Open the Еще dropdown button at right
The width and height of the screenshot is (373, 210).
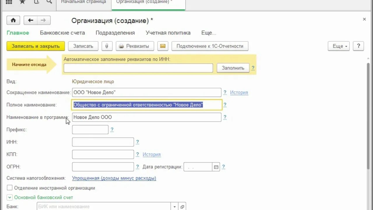coord(339,46)
